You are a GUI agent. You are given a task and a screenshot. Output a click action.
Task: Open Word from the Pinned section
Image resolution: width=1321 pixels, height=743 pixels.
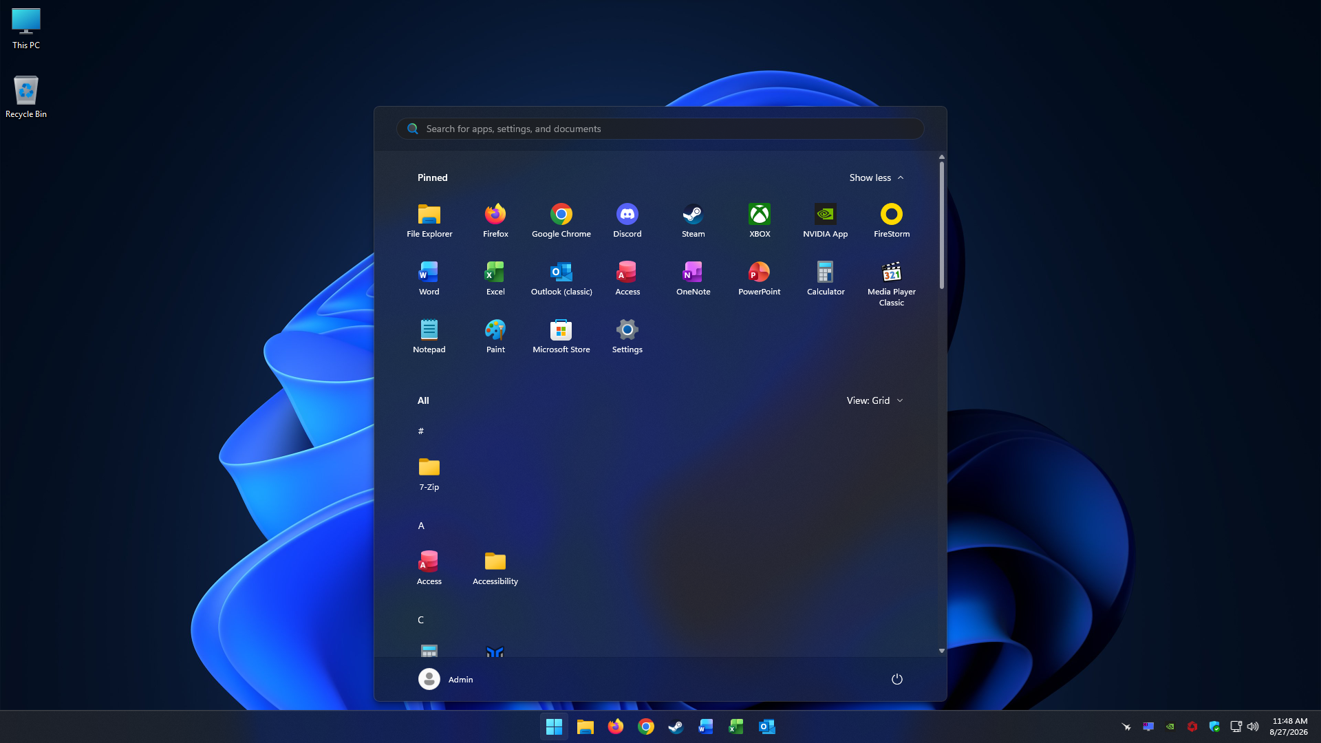coord(429,279)
